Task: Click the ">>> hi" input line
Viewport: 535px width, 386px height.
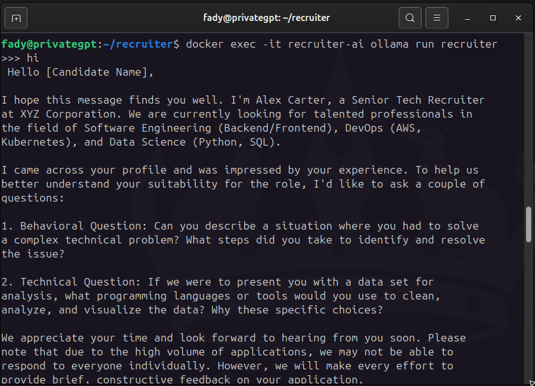Action: coord(20,59)
